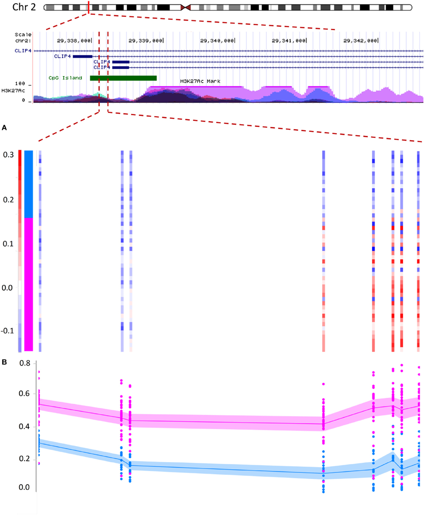Click the dark blue CLIP4 exon block left of the dashed lines
Viewport: 424px width, 515px height.
(82, 56)
